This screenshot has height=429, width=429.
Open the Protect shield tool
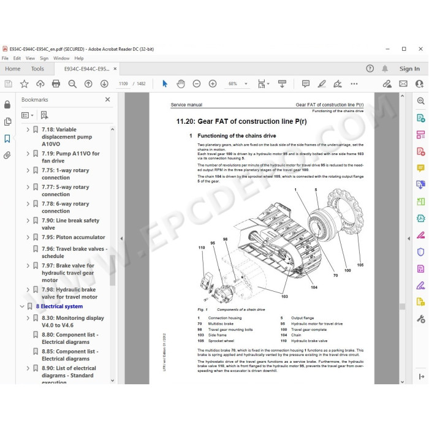pos(421,252)
